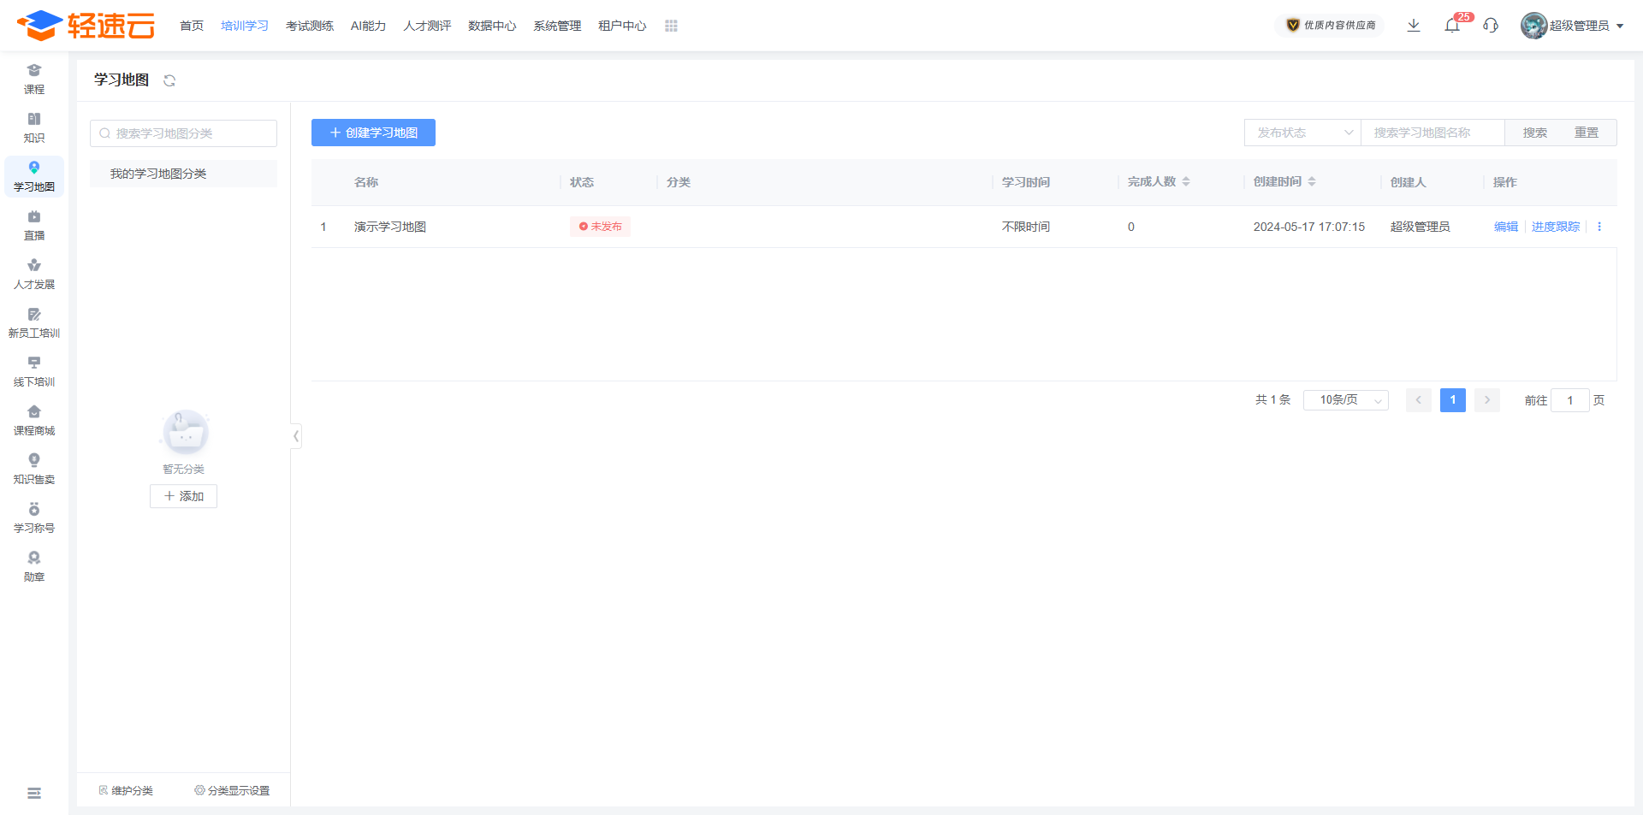
Task: Switch to 考试测练 in top navigation
Action: click(x=310, y=27)
